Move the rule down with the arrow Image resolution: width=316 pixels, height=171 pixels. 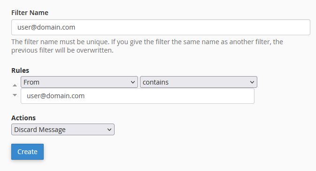(x=15, y=95)
